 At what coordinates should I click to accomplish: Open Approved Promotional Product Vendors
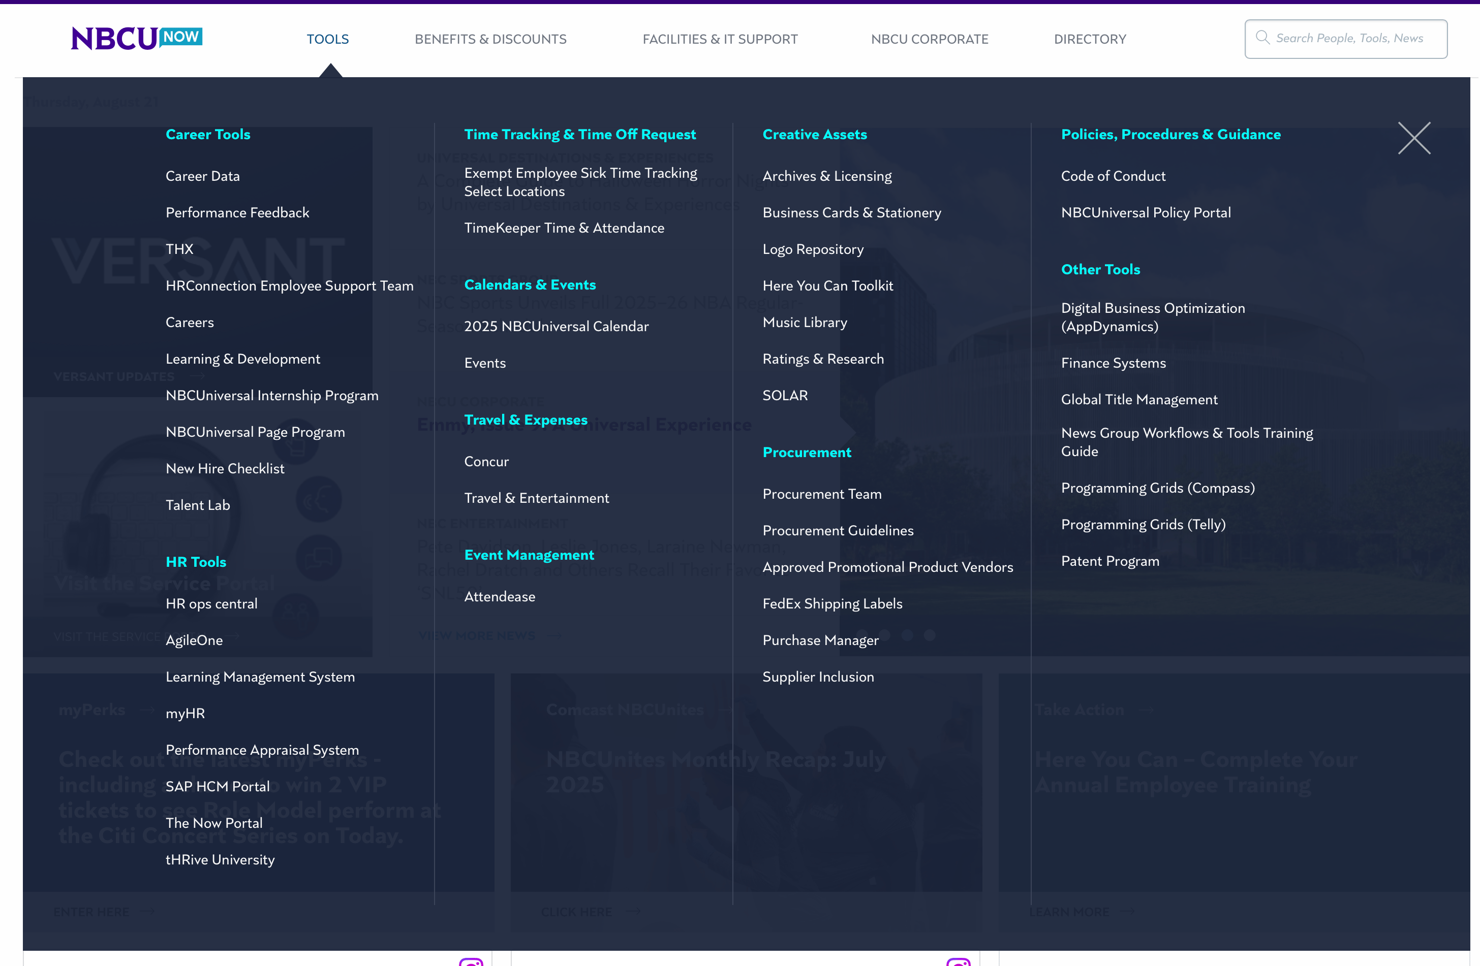pyautogui.click(x=888, y=567)
